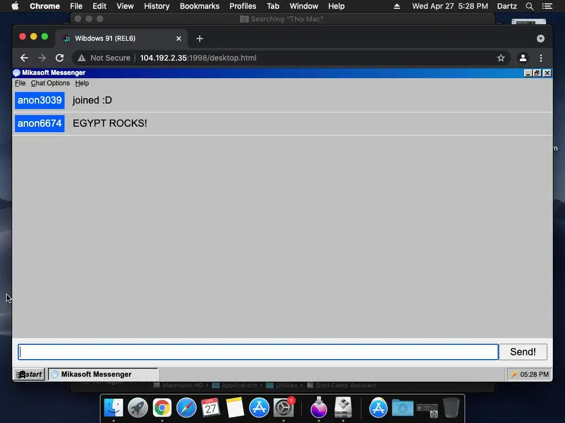Click Mikasoft Messenger title bar chat icon
Viewport: 565px width, 423px height.
(17, 73)
